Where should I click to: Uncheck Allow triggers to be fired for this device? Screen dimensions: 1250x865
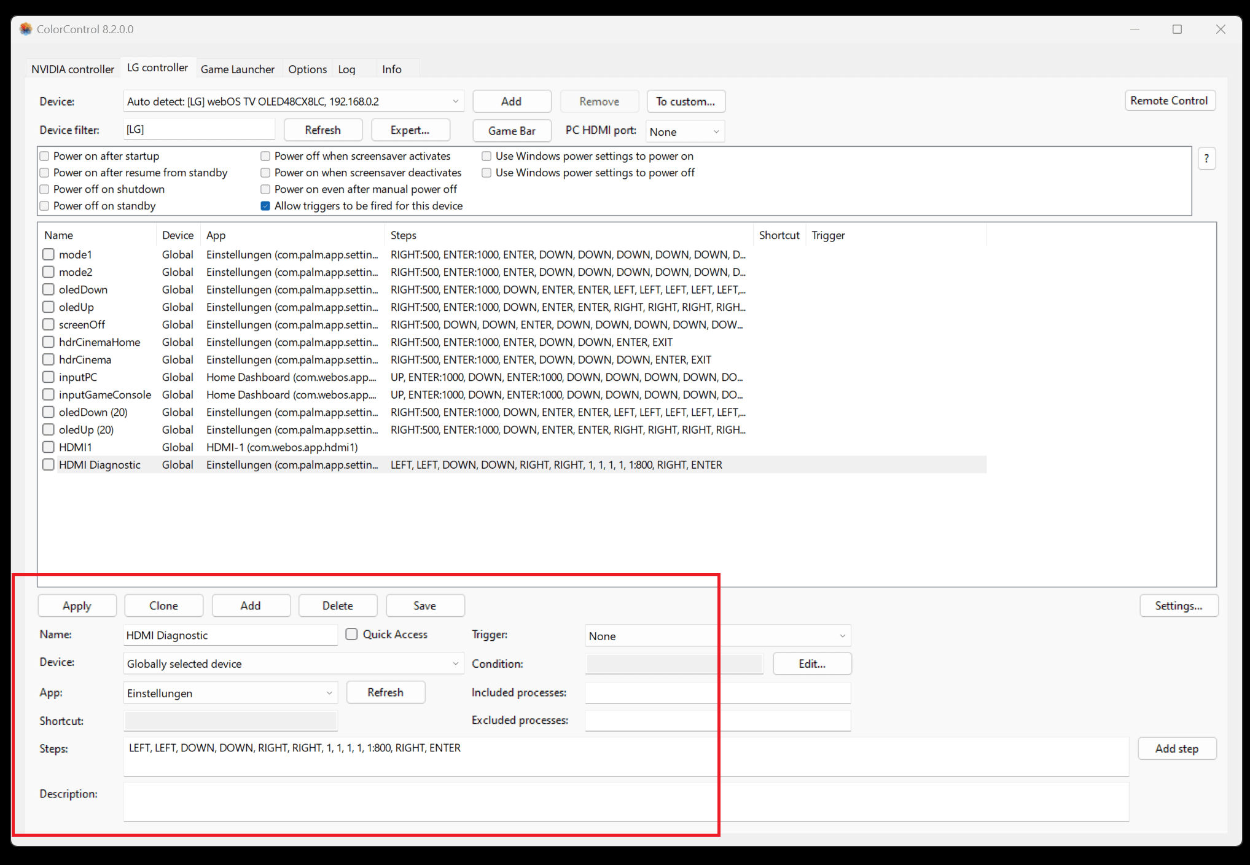(265, 206)
